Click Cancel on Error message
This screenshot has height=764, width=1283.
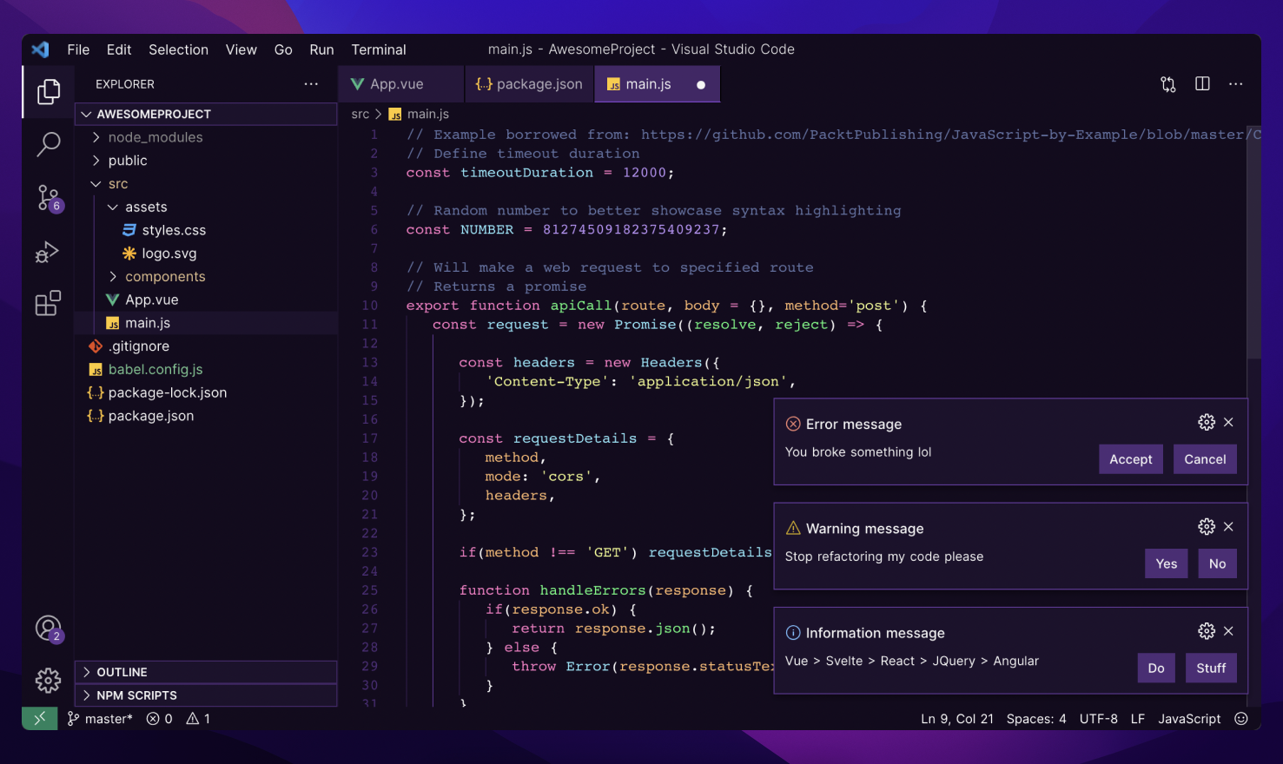pos(1205,459)
